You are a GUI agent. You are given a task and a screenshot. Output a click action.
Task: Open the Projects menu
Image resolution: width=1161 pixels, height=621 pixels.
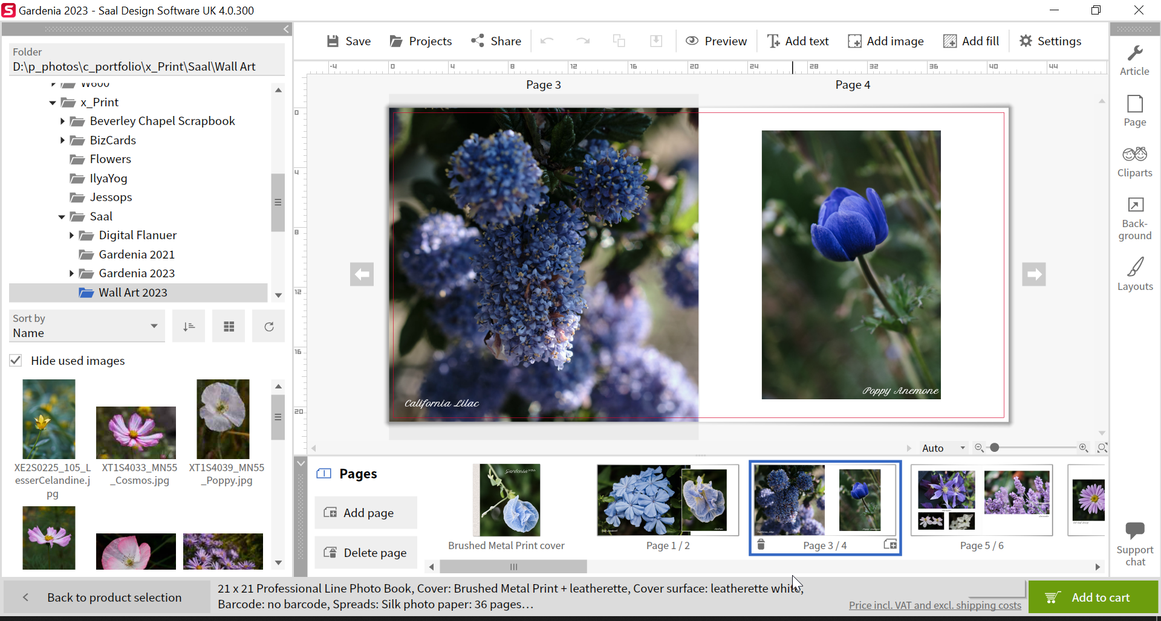pyautogui.click(x=420, y=40)
